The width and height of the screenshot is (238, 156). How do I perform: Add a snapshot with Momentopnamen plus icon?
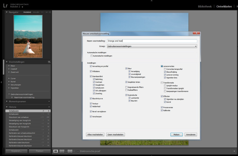[49, 101]
